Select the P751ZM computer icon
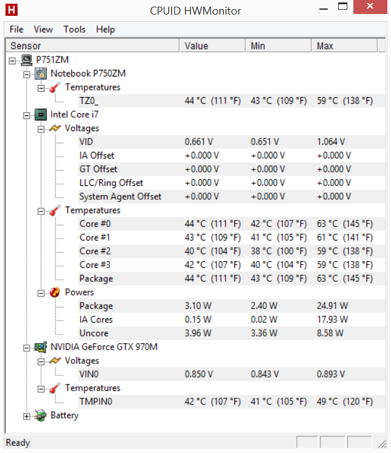Screen dimensions: 391x453 pyautogui.click(x=27, y=60)
